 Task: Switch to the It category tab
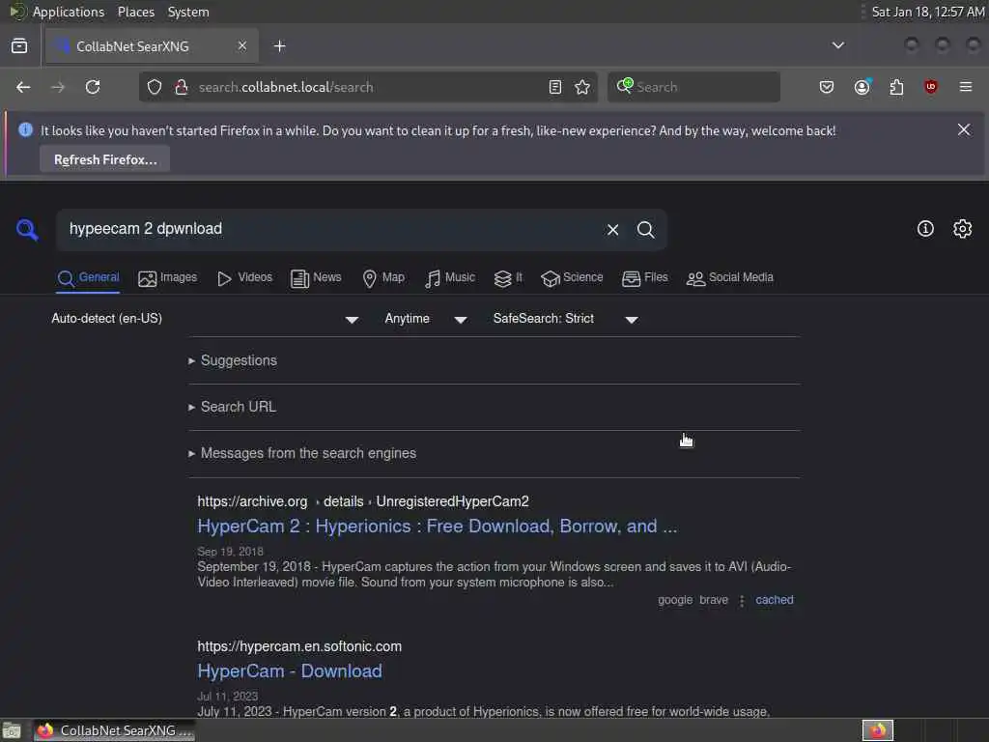(x=508, y=278)
